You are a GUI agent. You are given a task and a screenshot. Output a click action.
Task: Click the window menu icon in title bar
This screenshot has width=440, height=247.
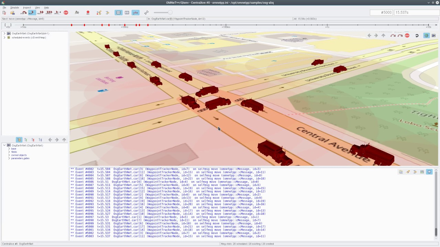[x=3, y=2]
